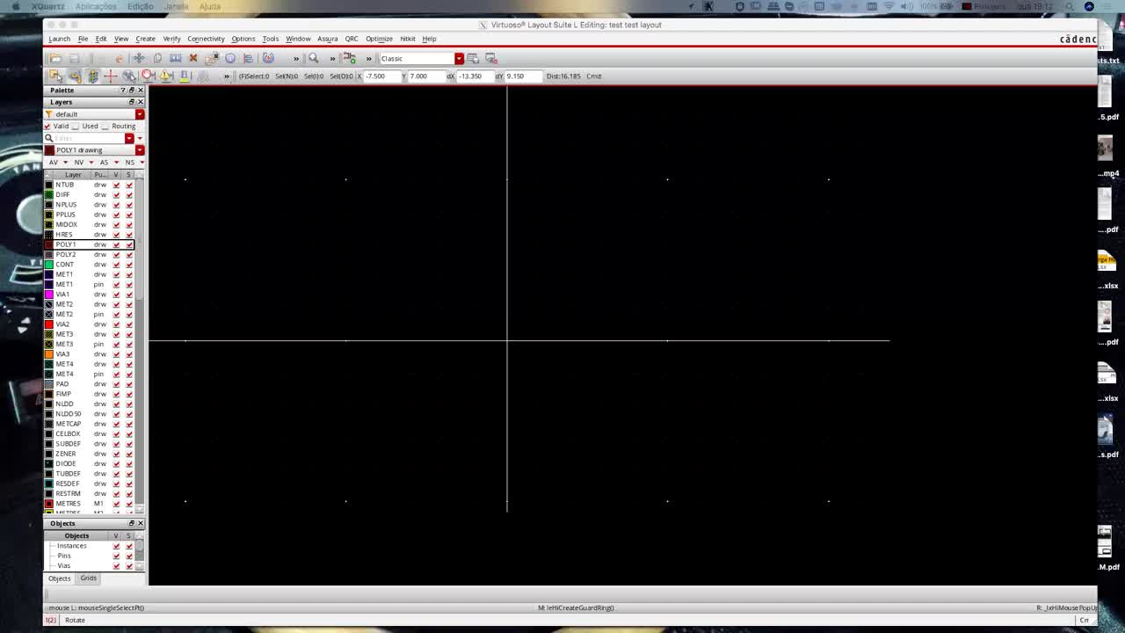This screenshot has width=1125, height=633.
Task: Click the Delete workspace icon
Action: (491, 58)
